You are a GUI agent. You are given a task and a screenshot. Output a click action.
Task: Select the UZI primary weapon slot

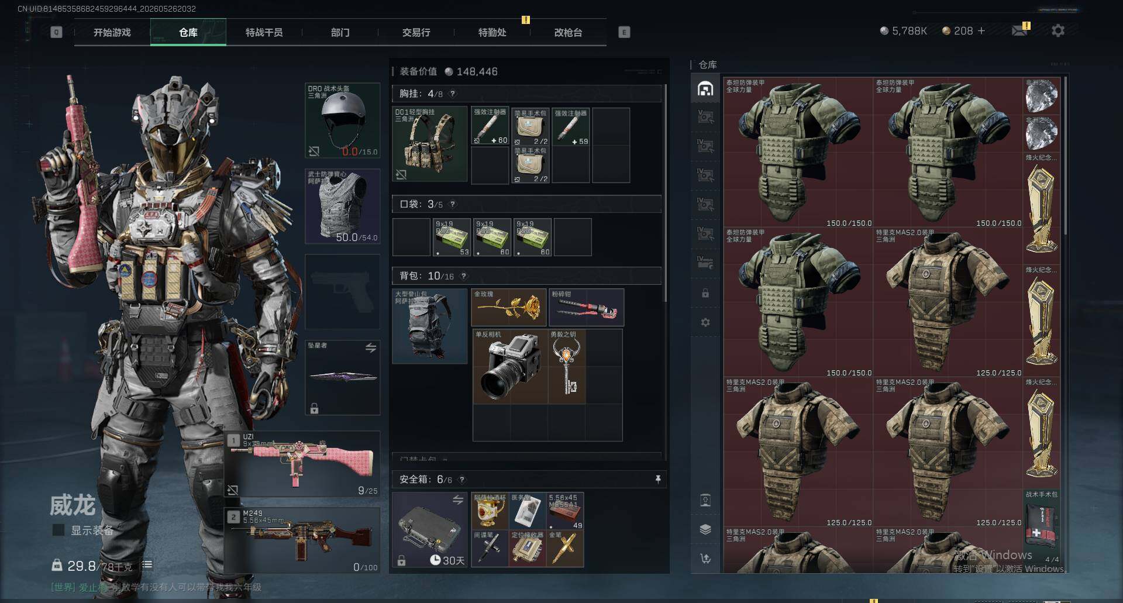302,464
